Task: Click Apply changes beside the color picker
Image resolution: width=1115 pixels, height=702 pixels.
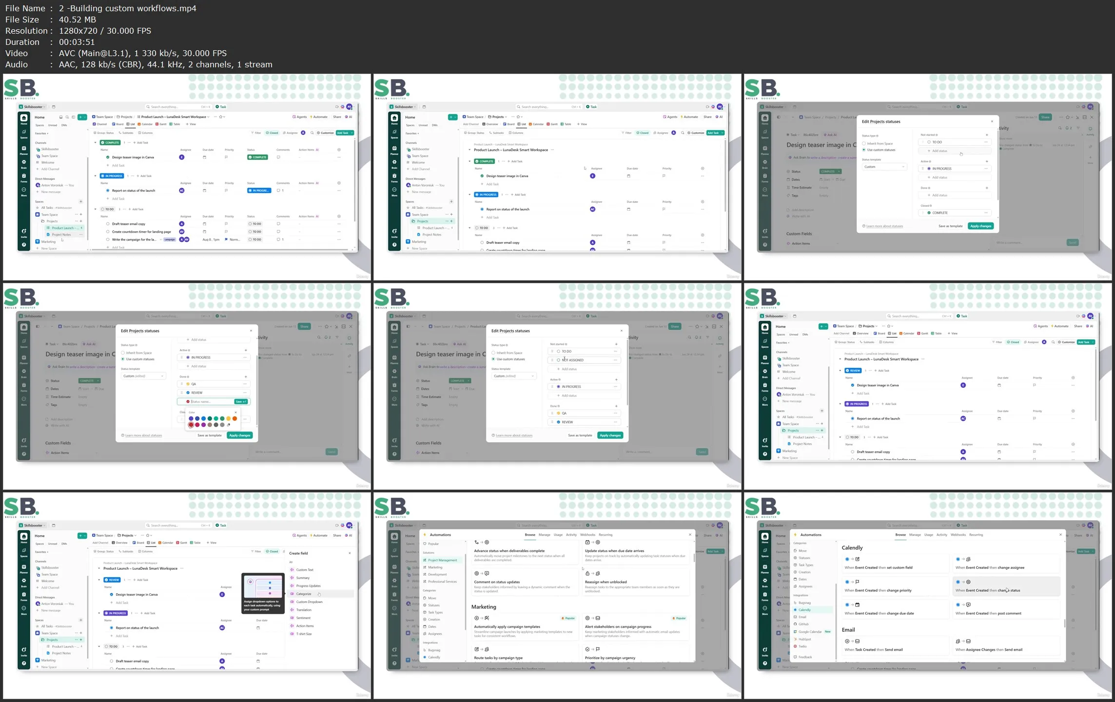Action: click(240, 435)
